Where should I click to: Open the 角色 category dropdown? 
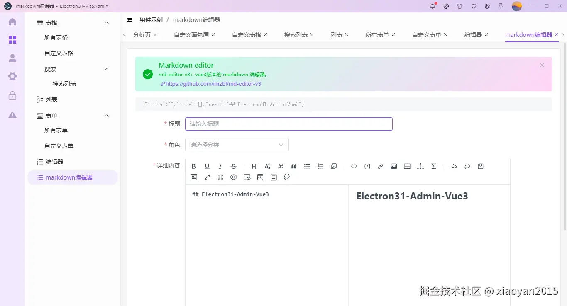237,144
